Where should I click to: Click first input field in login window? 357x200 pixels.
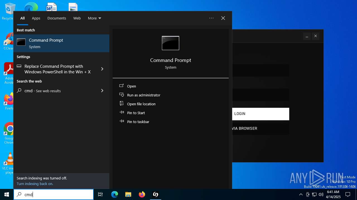pyautogui.click(x=260, y=70)
